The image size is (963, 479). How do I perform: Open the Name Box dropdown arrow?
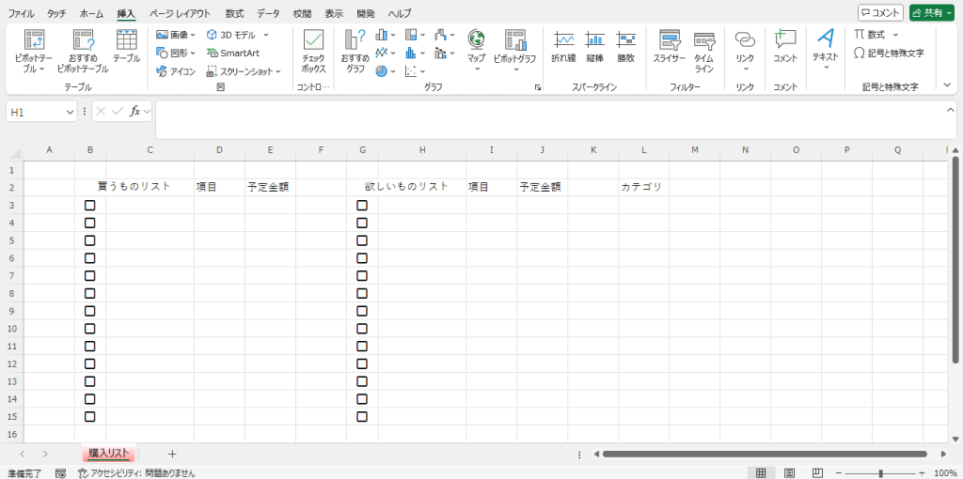[x=70, y=112]
